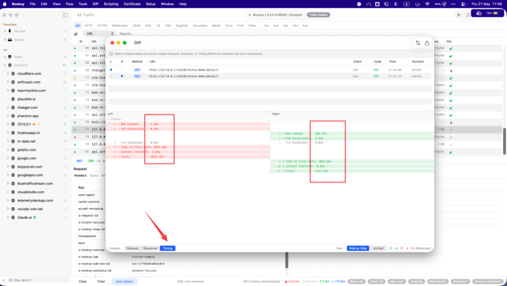The height and width of the screenshot is (286, 507).
Task: Collapse the Domains group
Action: (4, 65)
